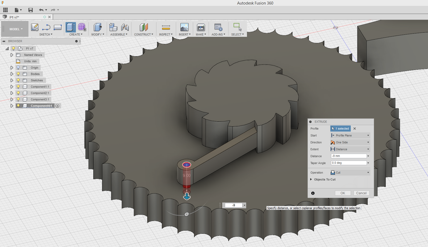Open the CONSTRUCT menu

[144, 34]
